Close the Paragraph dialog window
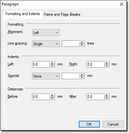The height and width of the screenshot is (133, 129). 122,4
